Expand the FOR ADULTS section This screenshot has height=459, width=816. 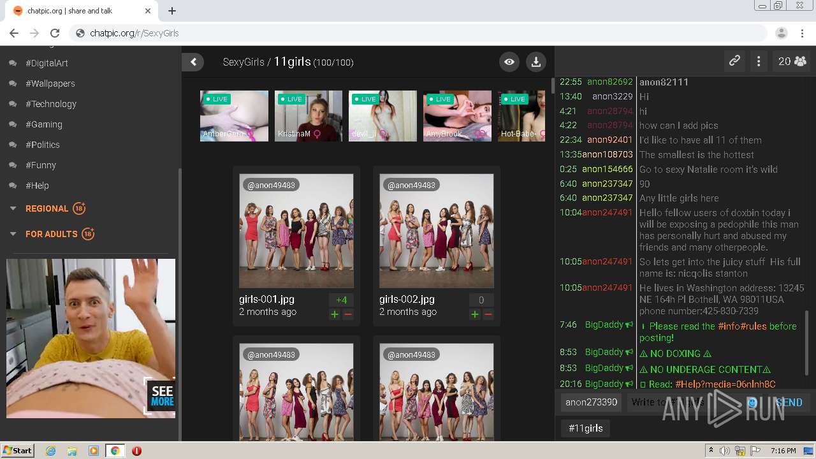(52, 234)
